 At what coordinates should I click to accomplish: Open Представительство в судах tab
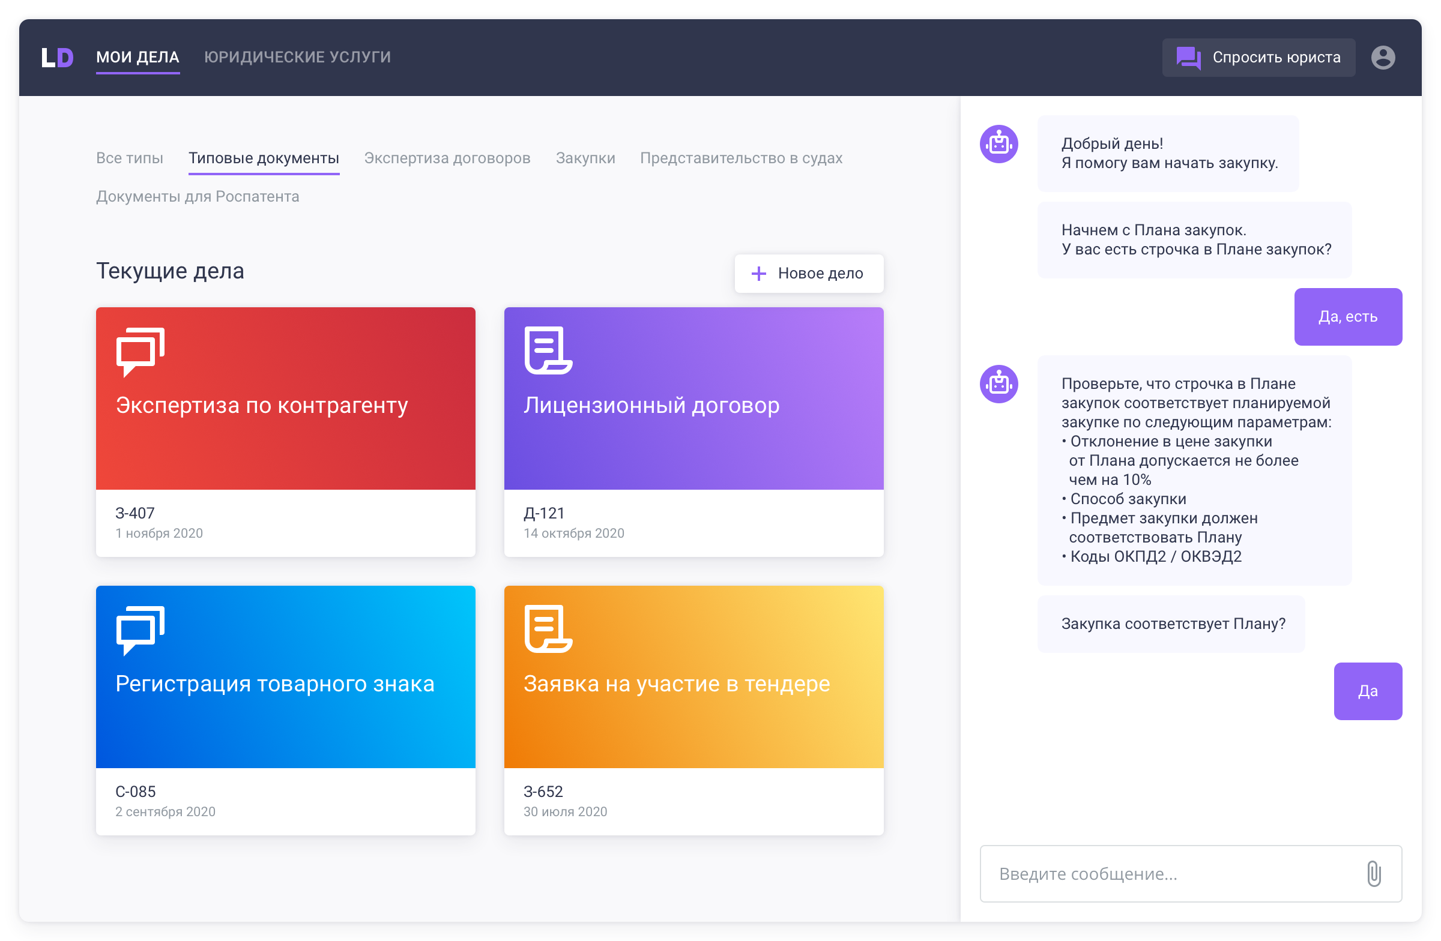[x=740, y=158]
